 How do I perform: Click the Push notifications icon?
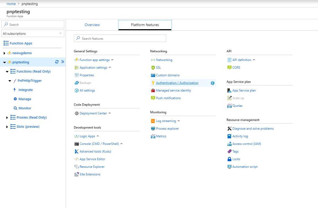click(x=153, y=98)
